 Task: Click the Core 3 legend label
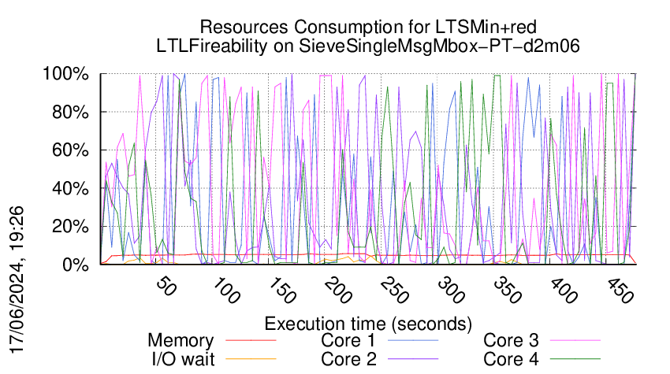[x=511, y=341]
